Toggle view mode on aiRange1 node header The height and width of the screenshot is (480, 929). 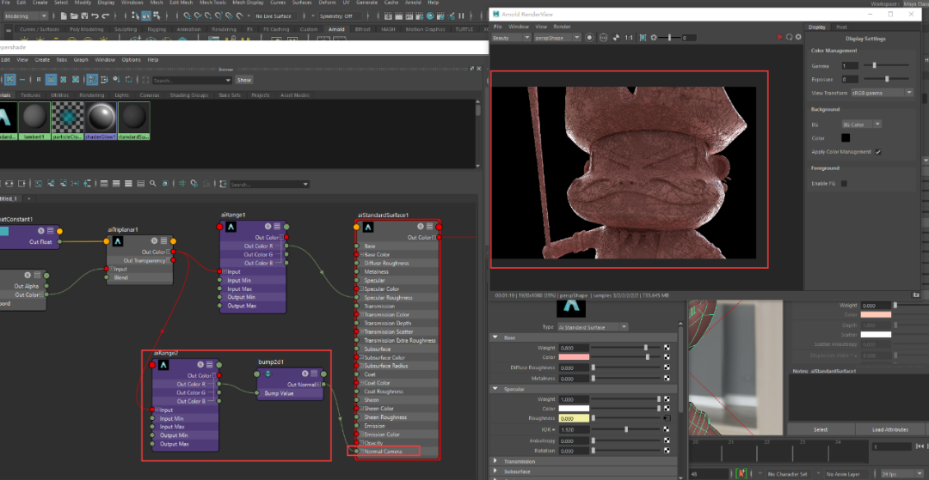tap(278, 227)
